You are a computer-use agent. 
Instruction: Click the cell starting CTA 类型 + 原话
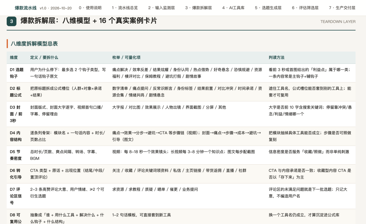[x=67, y=174]
